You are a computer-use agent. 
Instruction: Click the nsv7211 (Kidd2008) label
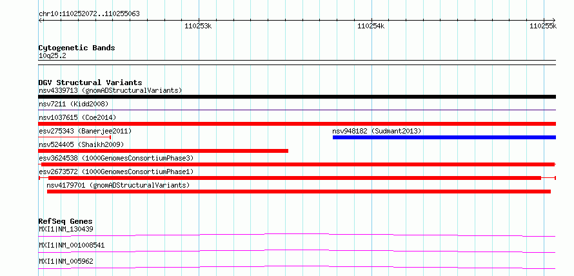(x=74, y=104)
